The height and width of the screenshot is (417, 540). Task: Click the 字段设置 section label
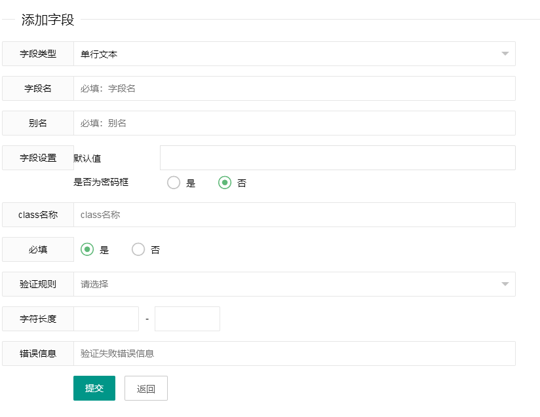click(x=37, y=157)
